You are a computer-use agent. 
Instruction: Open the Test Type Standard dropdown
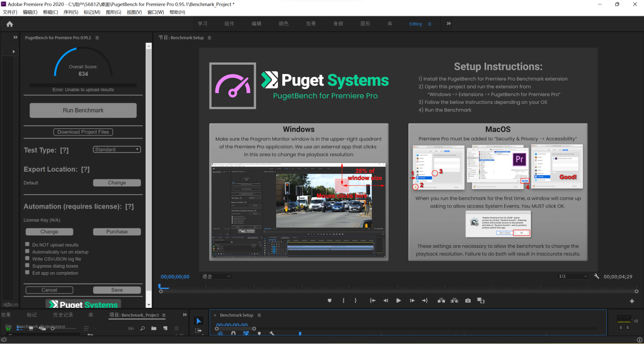point(116,149)
